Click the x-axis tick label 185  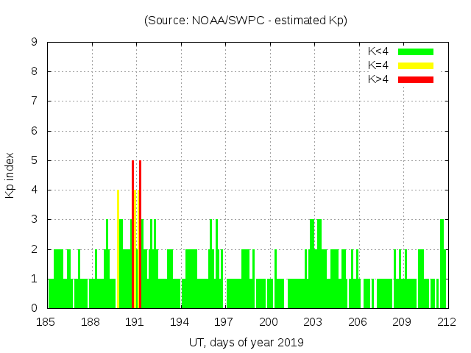pos(46,321)
